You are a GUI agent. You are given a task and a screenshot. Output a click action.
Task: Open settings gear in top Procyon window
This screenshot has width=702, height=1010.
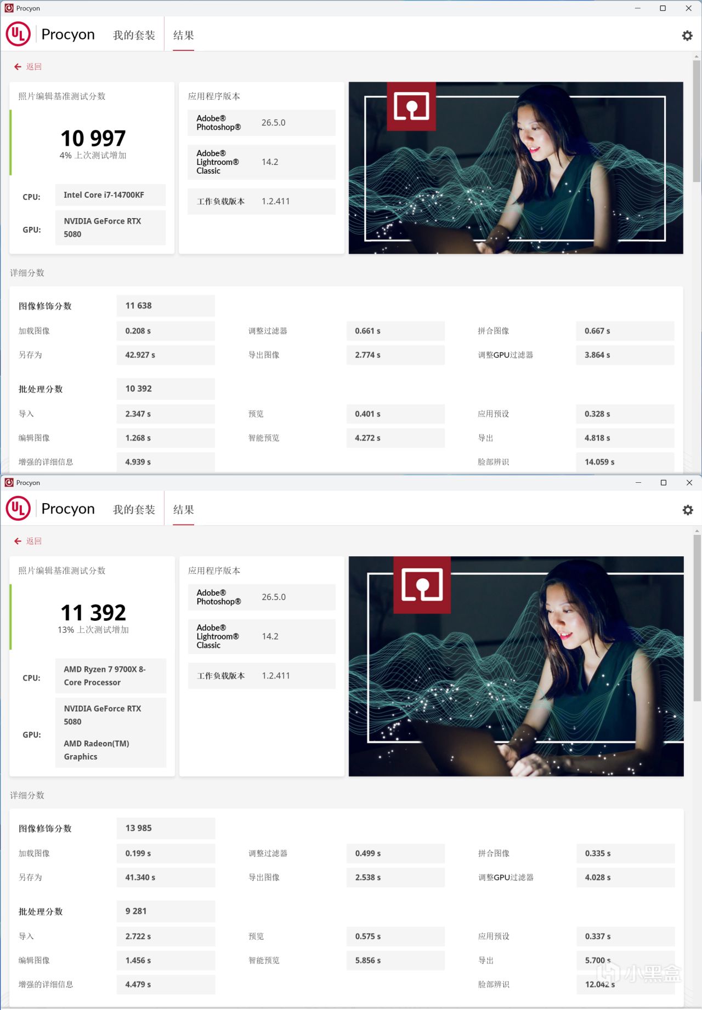point(687,36)
